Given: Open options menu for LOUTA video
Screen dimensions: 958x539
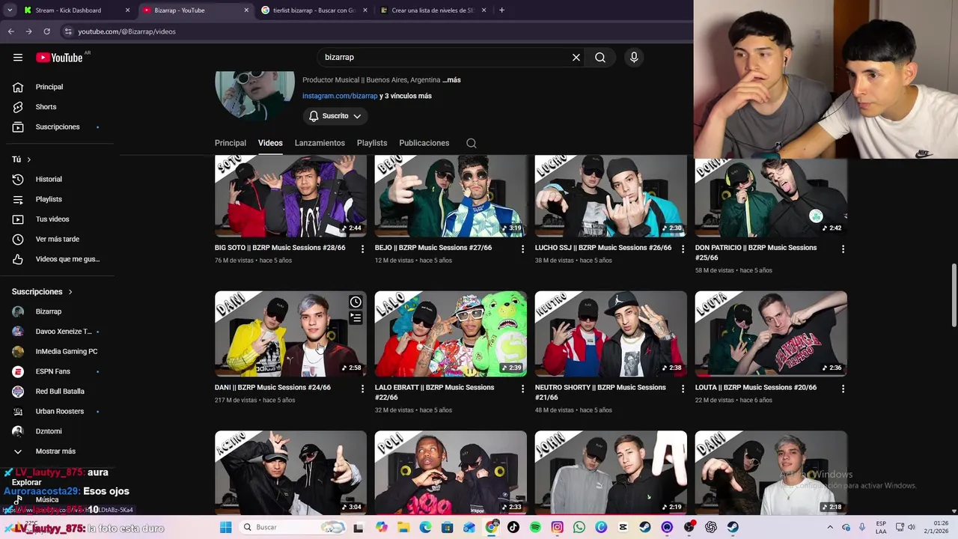Looking at the screenshot, I should tap(843, 389).
